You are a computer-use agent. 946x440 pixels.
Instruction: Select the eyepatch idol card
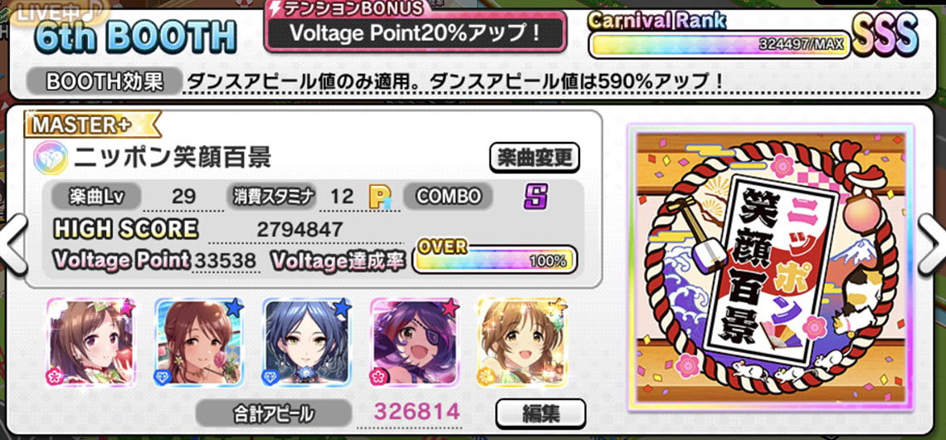click(414, 341)
